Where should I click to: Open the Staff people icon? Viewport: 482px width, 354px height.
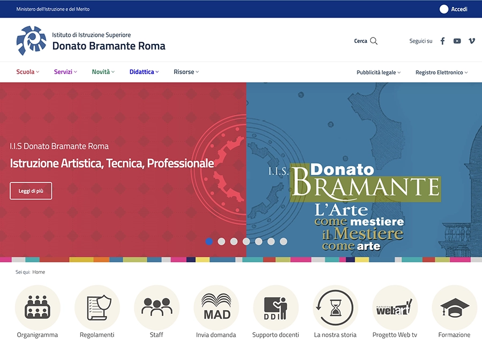(157, 307)
